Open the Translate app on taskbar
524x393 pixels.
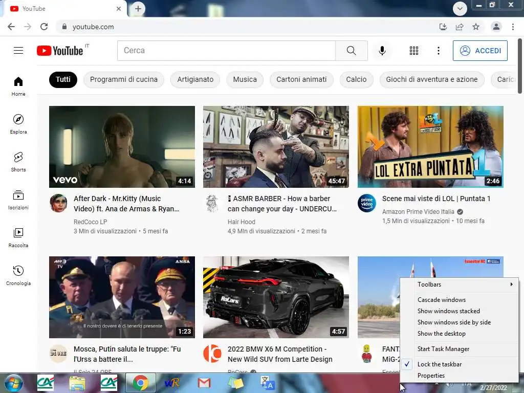click(267, 383)
